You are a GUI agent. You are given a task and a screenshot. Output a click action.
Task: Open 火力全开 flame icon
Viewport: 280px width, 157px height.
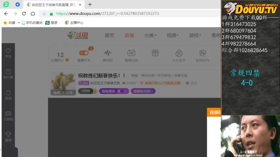[x=179, y=56]
